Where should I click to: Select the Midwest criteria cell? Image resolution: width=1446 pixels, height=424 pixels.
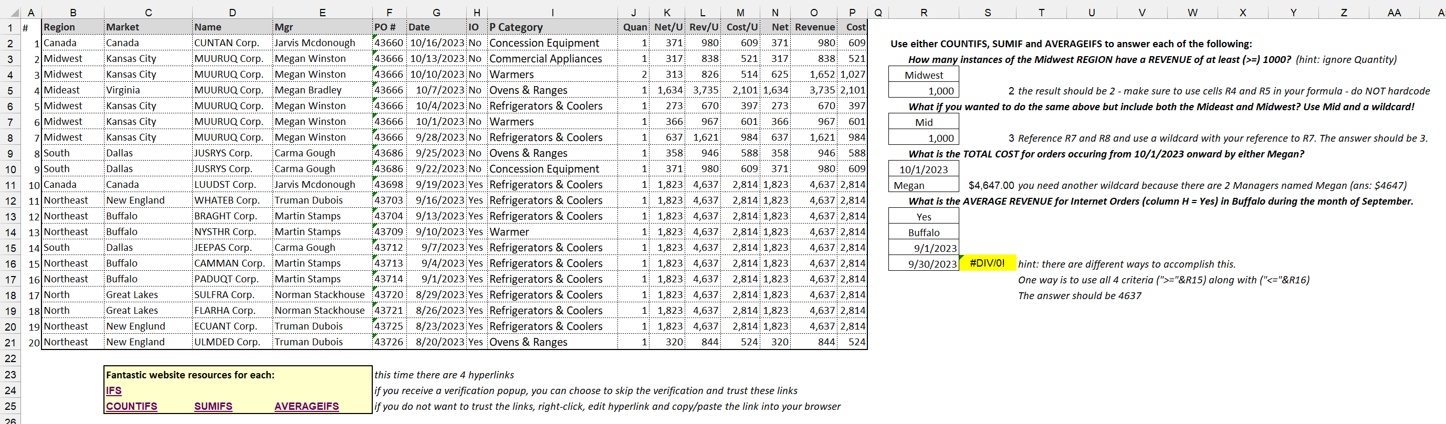pyautogui.click(x=923, y=74)
